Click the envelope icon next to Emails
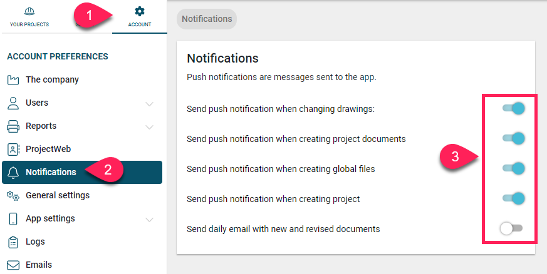The width and height of the screenshot is (547, 274). tap(13, 265)
